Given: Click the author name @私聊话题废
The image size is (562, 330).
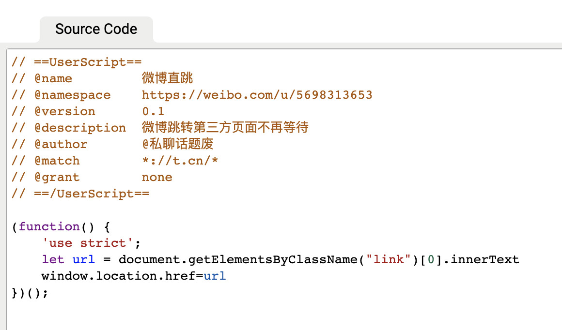Looking at the screenshot, I should click(x=177, y=144).
